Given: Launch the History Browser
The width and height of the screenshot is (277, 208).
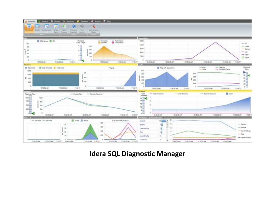Looking at the screenshot, I should coord(64,28).
